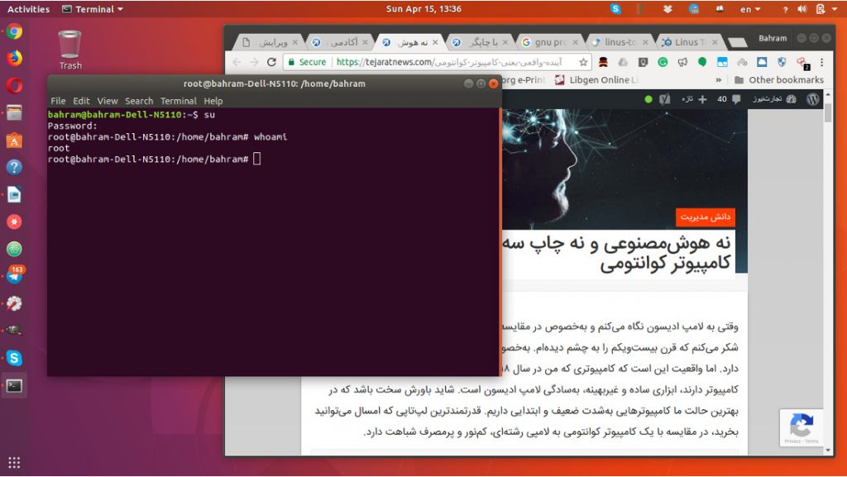This screenshot has height=477, width=847.
Task: Switch to the با چابگر Chrome tab
Action: coord(481,42)
